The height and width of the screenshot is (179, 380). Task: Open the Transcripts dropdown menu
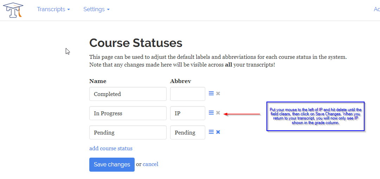tap(53, 9)
